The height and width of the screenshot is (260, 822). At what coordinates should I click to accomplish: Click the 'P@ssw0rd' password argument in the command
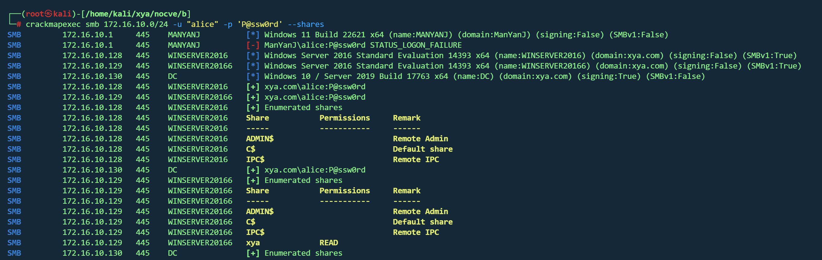259,24
